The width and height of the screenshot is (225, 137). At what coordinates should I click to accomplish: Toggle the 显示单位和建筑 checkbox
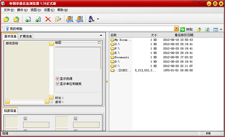click(57, 84)
